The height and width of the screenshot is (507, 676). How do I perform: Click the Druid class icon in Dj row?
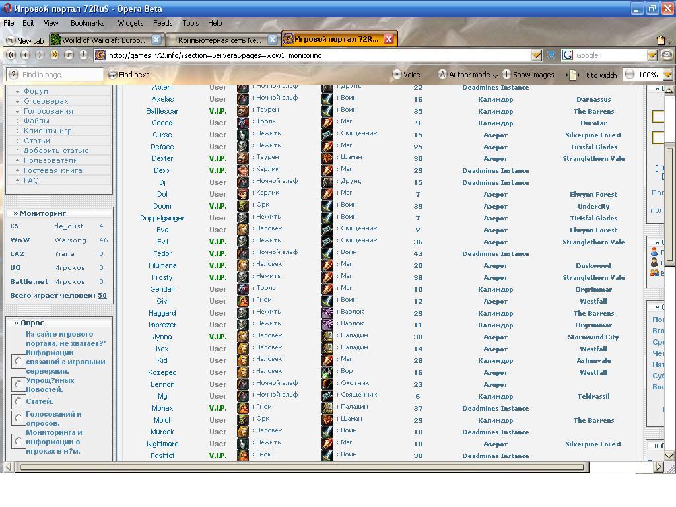327,182
